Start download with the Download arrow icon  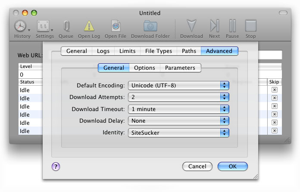point(191,26)
